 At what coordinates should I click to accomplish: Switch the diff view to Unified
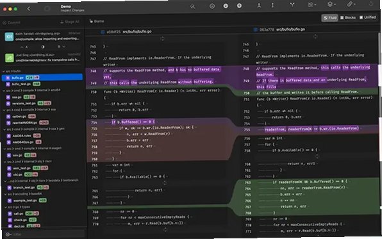pos(368,17)
